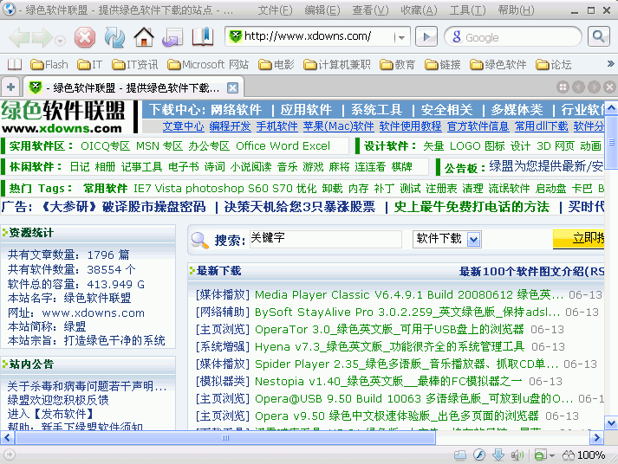Click the horizontal scrollbar thumb
The image size is (618, 464).
(x=225, y=438)
